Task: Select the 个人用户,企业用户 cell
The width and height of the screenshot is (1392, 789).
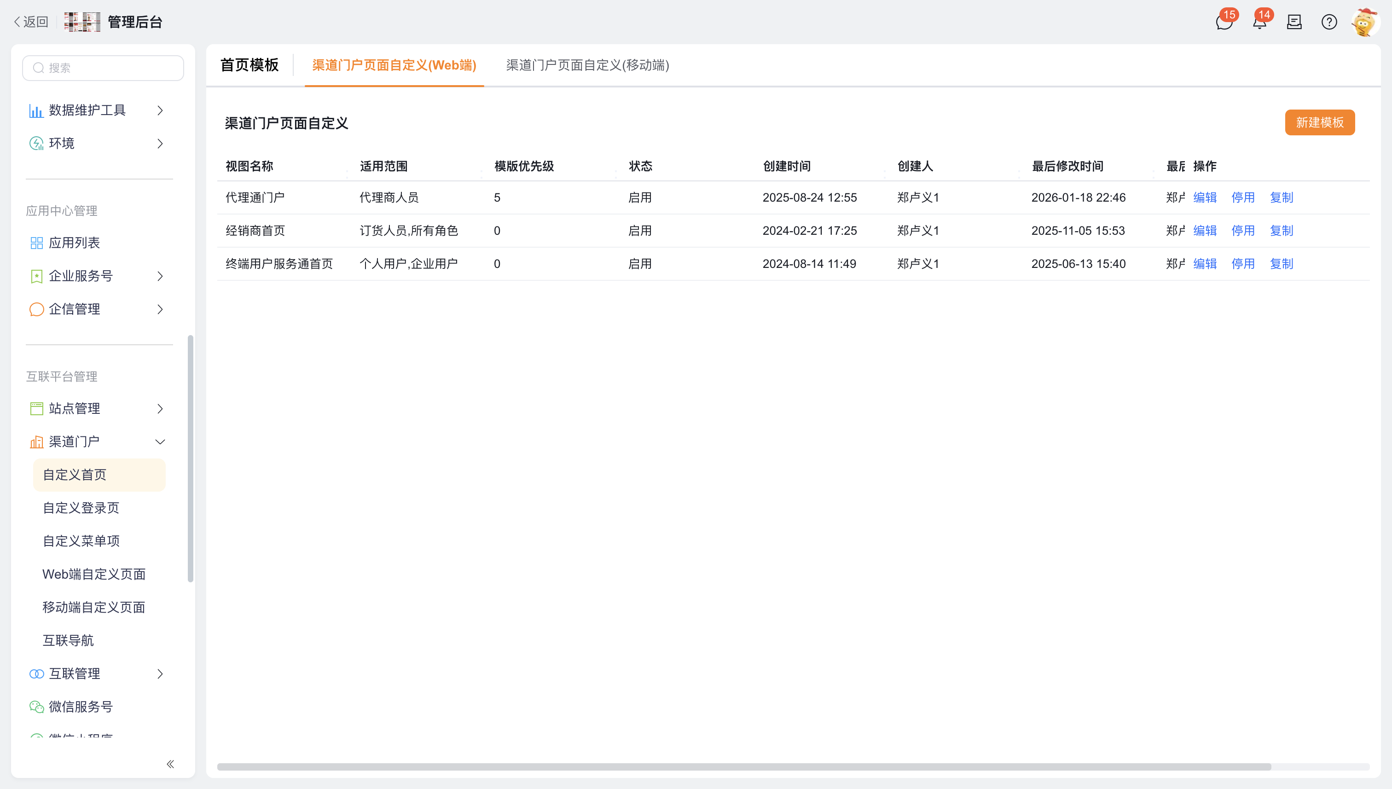Action: click(x=409, y=264)
